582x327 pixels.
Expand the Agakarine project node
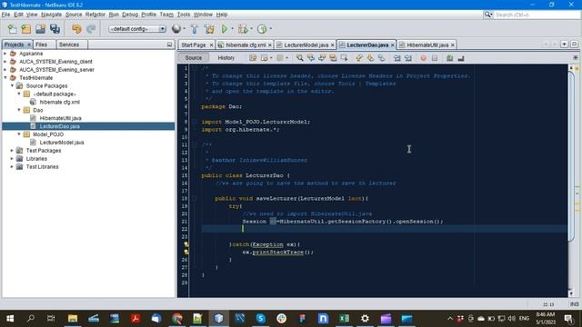(x=5, y=54)
